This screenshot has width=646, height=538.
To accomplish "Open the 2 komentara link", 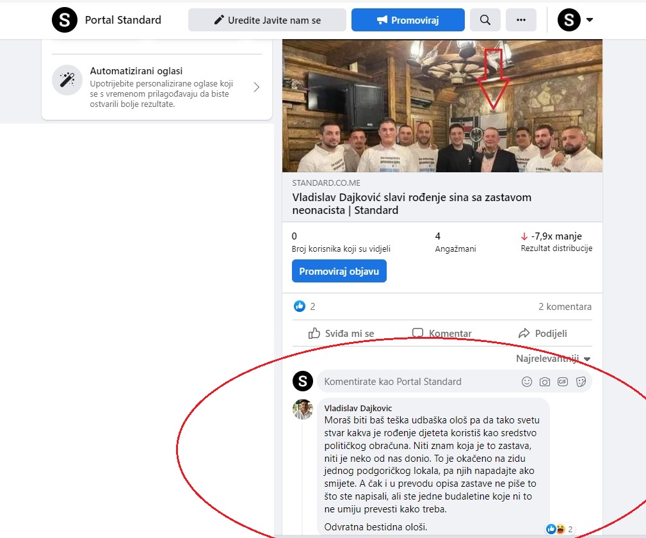I will coord(565,307).
